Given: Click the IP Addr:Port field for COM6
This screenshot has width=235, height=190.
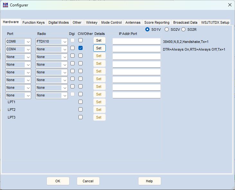Looking at the screenshot, I should [136, 41].
